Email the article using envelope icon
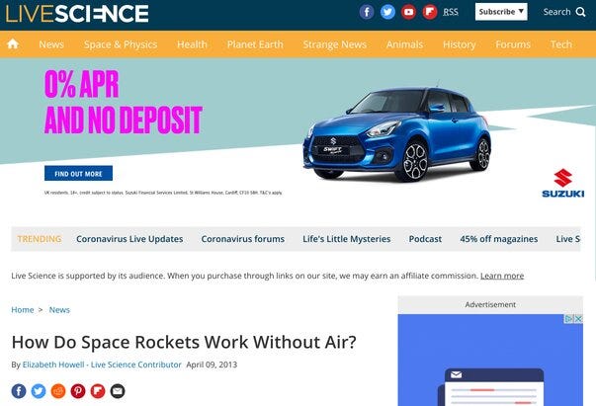The width and height of the screenshot is (596, 406). pos(118,391)
